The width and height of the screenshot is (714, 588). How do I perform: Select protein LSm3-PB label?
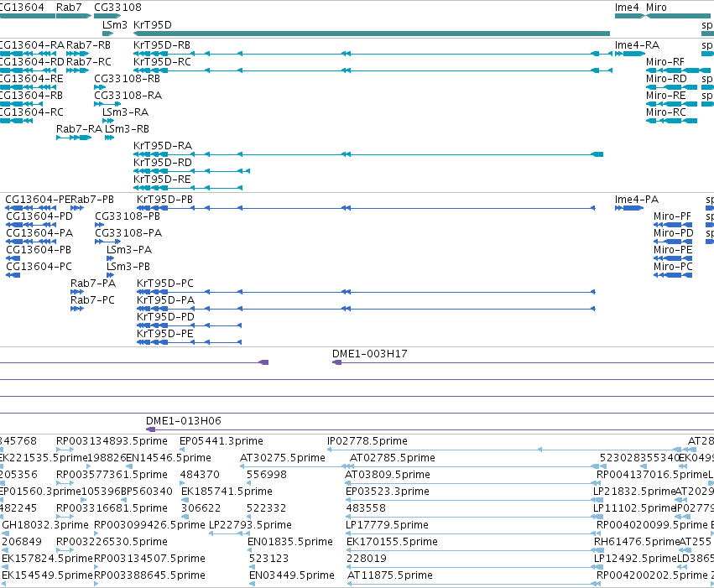tap(128, 267)
